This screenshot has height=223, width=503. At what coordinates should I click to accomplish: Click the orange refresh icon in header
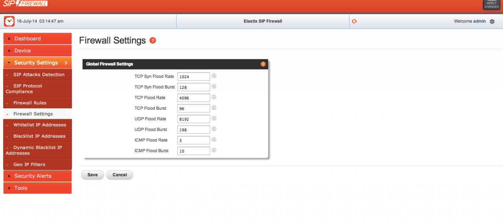click(x=354, y=21)
